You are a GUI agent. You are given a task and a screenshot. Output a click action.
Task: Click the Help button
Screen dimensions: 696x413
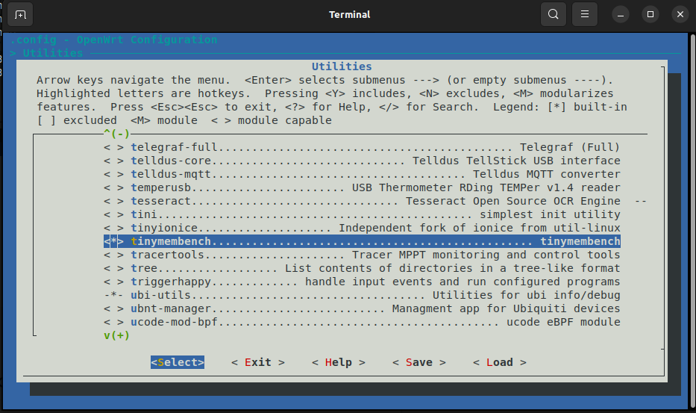pyautogui.click(x=338, y=362)
